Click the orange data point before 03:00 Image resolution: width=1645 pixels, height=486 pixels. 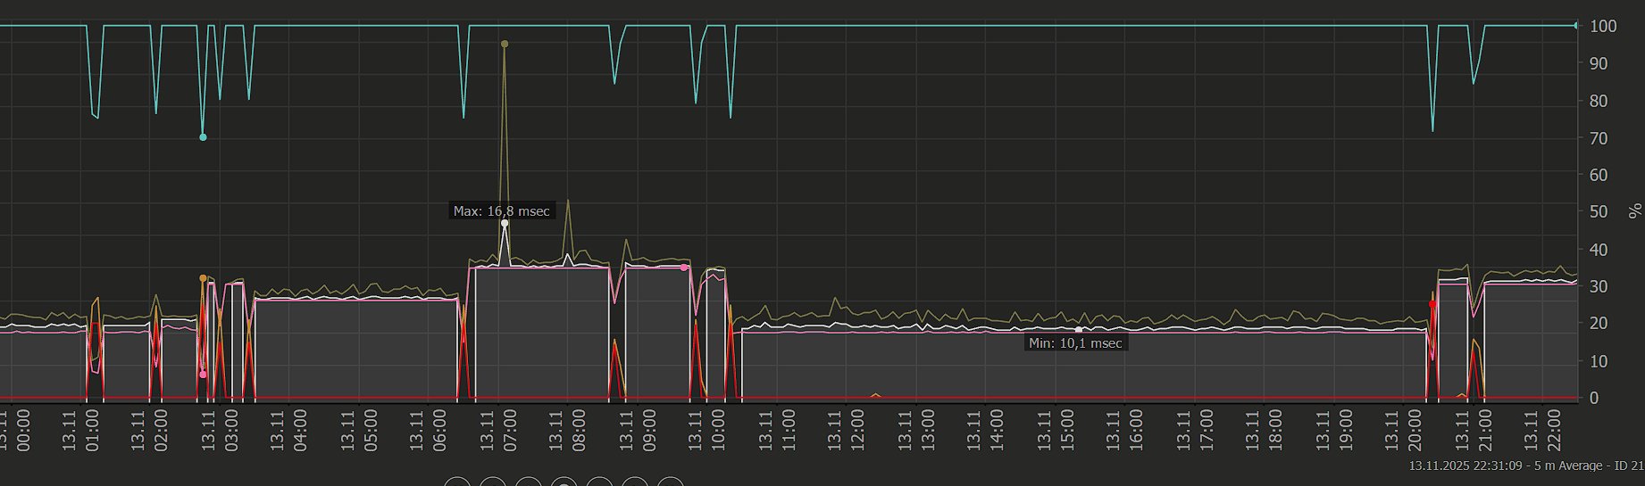[x=203, y=278]
